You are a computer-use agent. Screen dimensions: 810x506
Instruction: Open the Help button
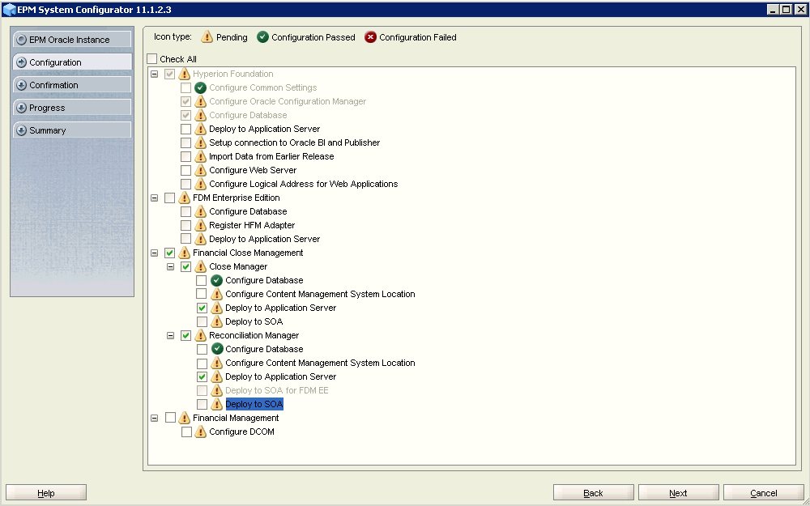click(x=46, y=493)
